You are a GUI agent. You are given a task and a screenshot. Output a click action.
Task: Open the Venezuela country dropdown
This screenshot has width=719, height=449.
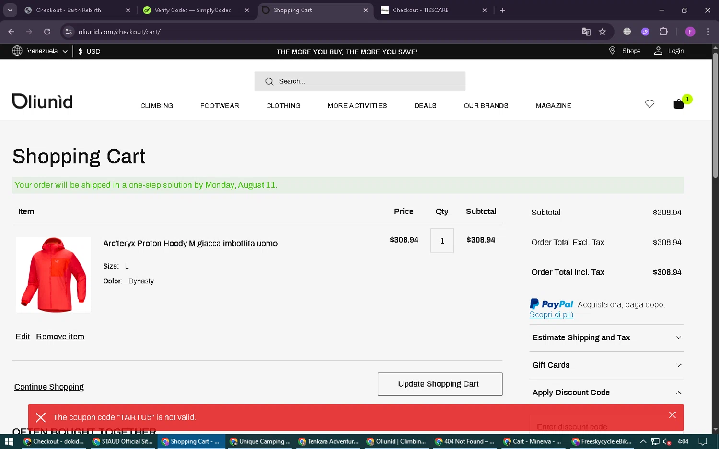click(x=40, y=51)
